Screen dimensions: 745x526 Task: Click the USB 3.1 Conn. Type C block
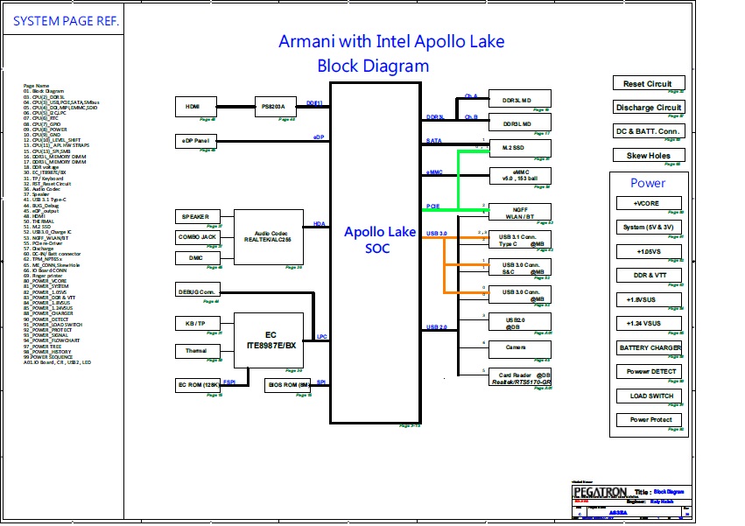520,240
